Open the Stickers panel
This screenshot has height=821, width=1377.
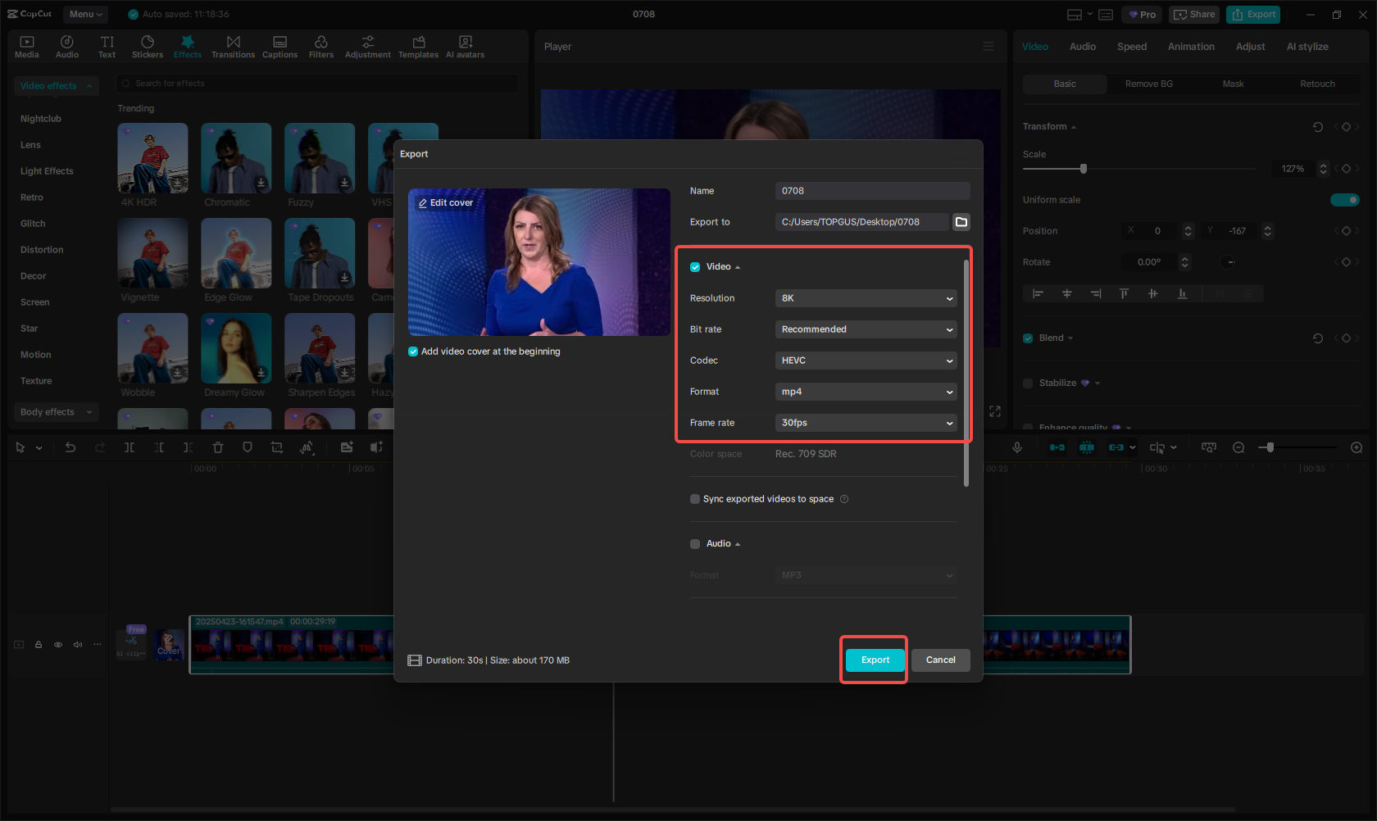click(x=148, y=46)
